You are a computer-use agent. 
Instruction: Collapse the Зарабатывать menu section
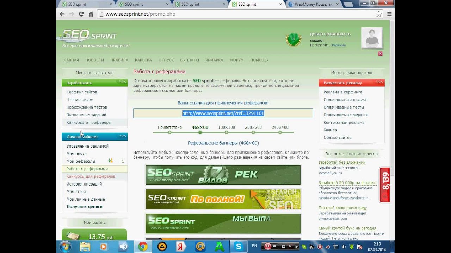tap(122, 82)
